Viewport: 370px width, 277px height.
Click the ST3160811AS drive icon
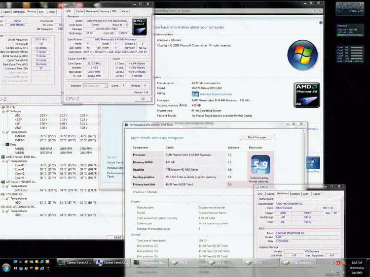coord(3,194)
